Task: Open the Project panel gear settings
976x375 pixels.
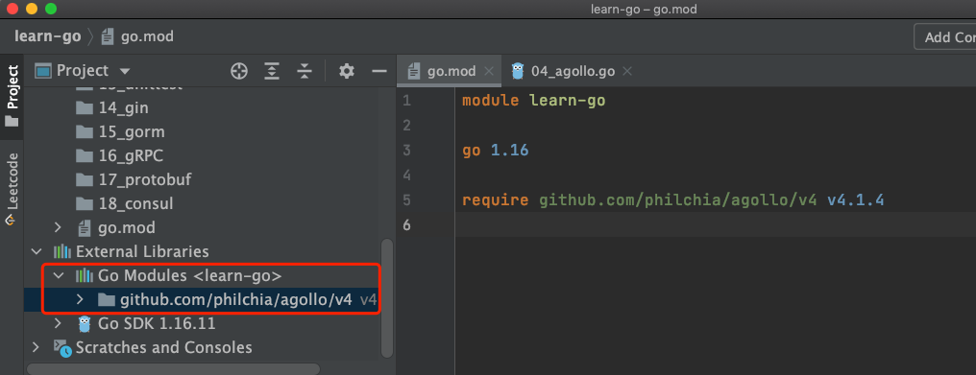Action: [x=346, y=71]
